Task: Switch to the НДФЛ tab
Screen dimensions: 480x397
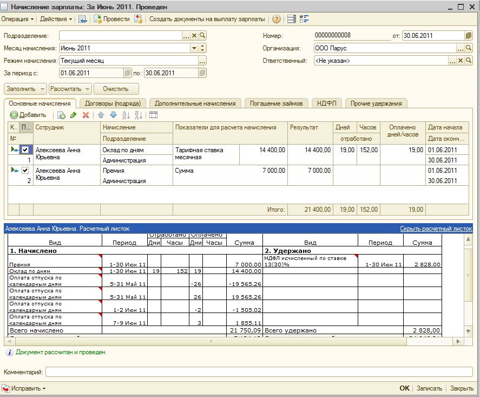Action: point(327,103)
